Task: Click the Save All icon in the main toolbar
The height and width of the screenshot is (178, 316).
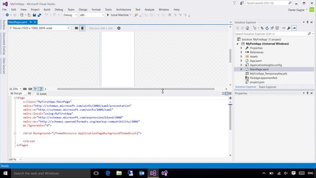Action: (39, 15)
